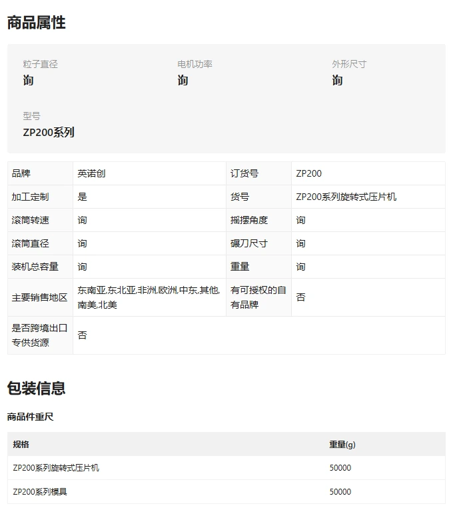Click the 型号 attribute label

(31, 116)
